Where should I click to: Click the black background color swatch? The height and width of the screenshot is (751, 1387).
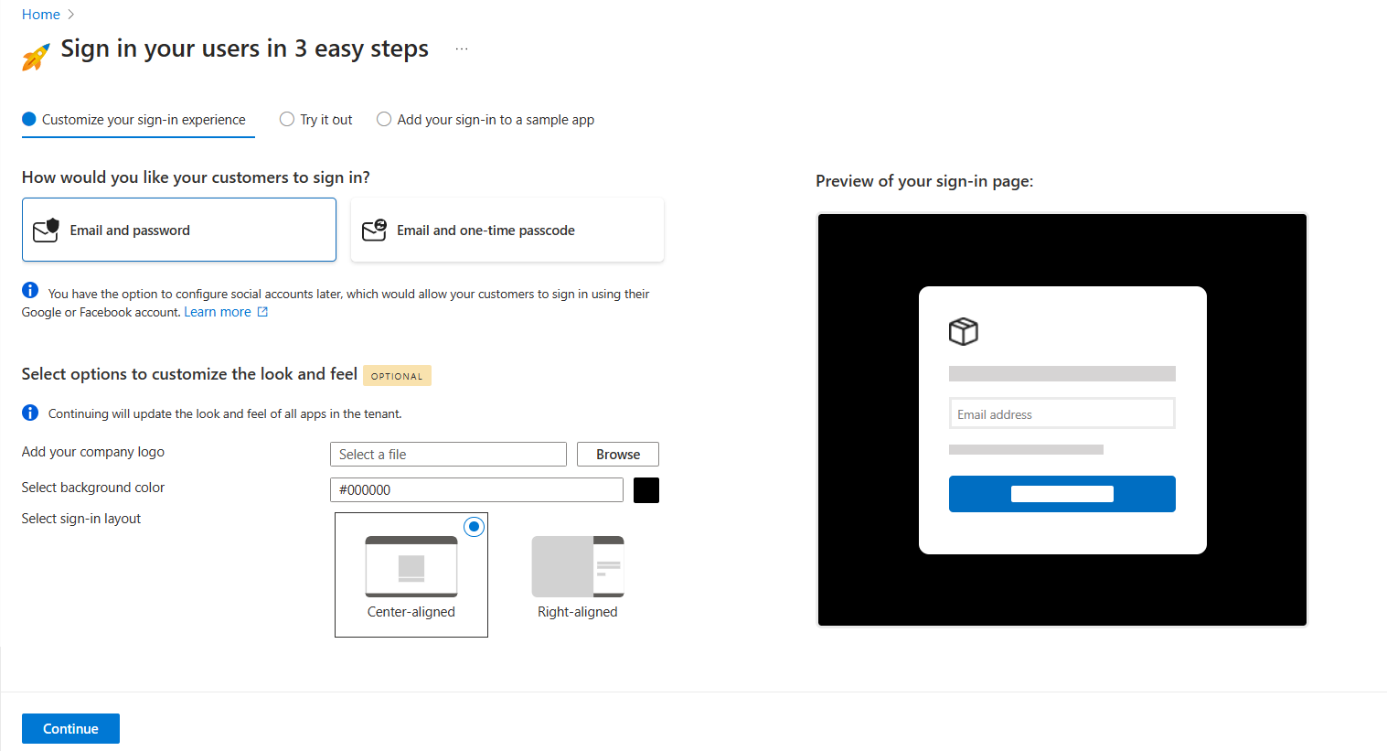click(645, 489)
